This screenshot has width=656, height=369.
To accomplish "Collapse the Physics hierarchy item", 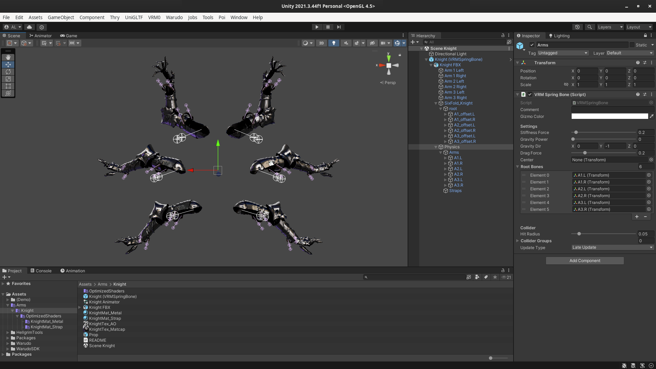I will tap(436, 147).
